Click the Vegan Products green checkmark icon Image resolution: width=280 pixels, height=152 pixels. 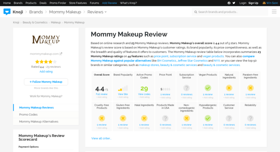click(208, 88)
